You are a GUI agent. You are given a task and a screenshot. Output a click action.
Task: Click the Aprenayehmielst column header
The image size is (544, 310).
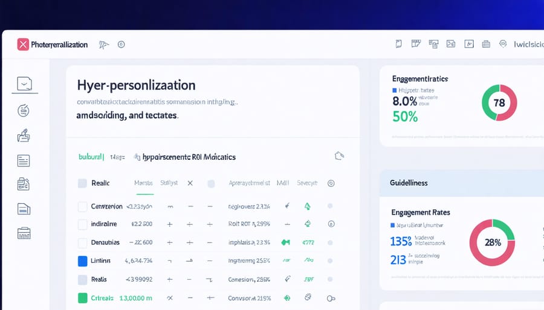249,183
